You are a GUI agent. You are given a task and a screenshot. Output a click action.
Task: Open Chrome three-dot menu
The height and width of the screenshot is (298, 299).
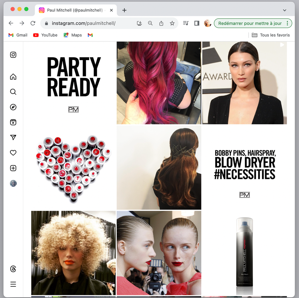pyautogui.click(x=287, y=23)
